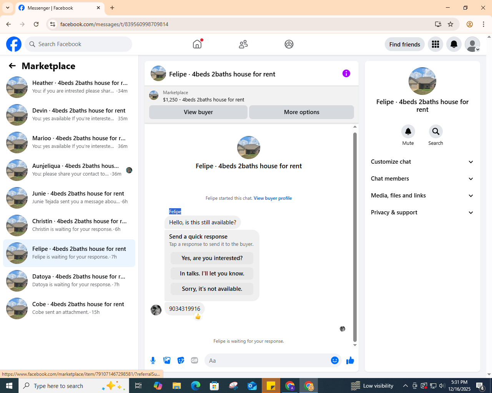The height and width of the screenshot is (393, 492).
Task: Open File Explorer from taskbar
Action: click(176, 386)
